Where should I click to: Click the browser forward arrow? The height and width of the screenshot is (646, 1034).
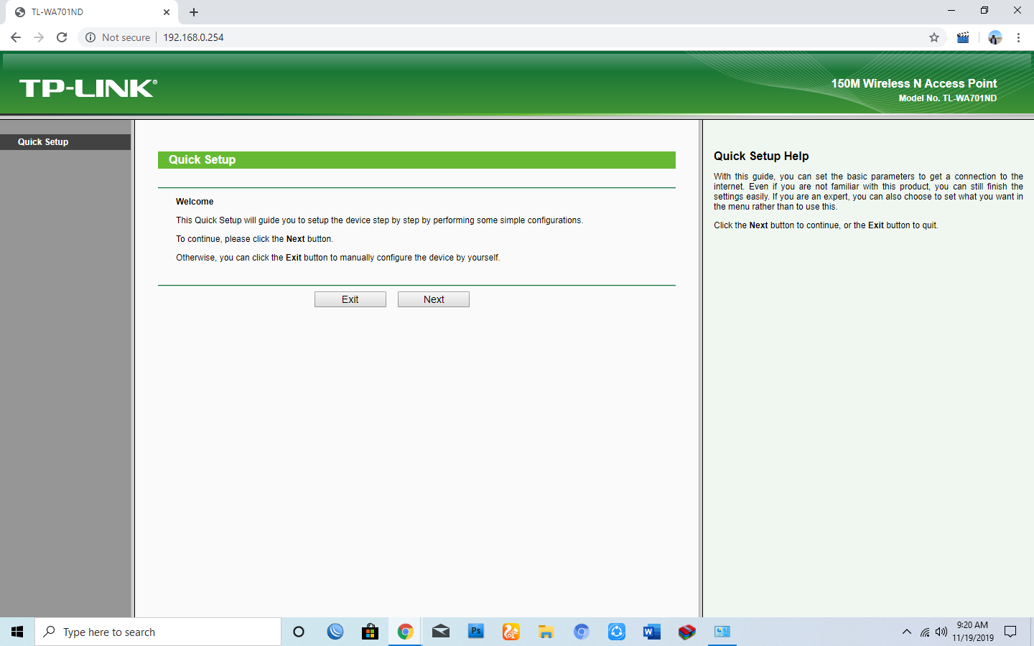(39, 37)
